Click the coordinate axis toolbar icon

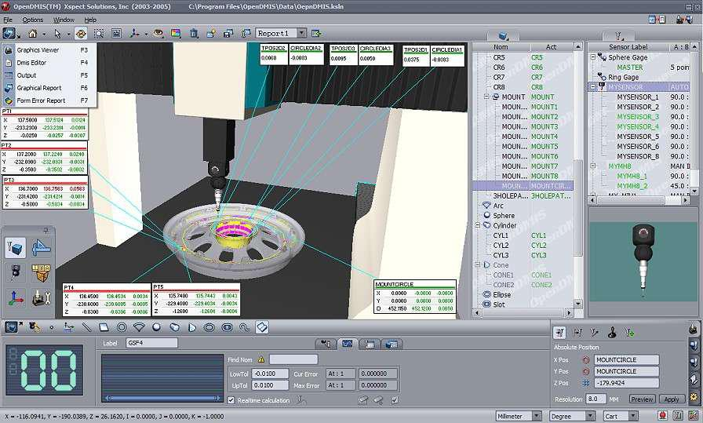136,34
